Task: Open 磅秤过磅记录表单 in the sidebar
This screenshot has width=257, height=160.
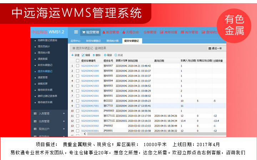Action: 47,96
